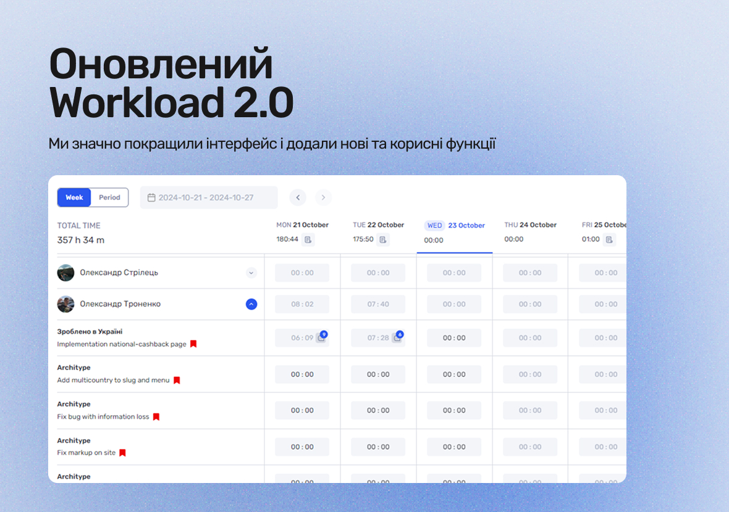Click Monday 00:00 cell for Олександр Стрілець
The width and height of the screenshot is (729, 512).
pyautogui.click(x=302, y=273)
